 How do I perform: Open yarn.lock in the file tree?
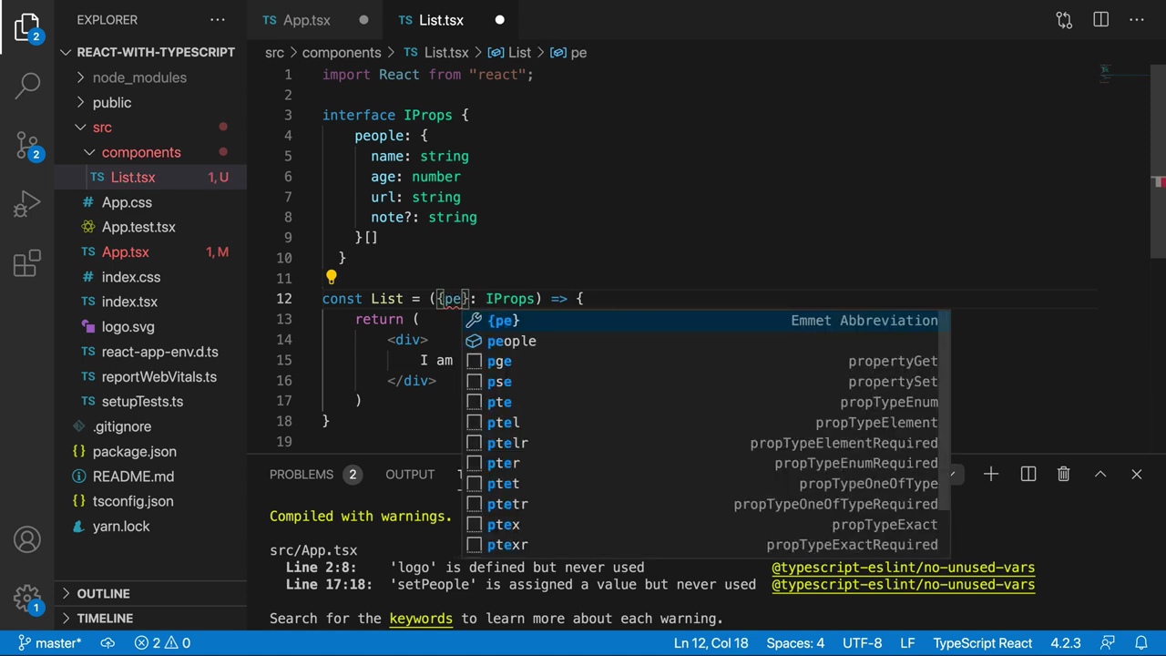pyautogui.click(x=150, y=526)
